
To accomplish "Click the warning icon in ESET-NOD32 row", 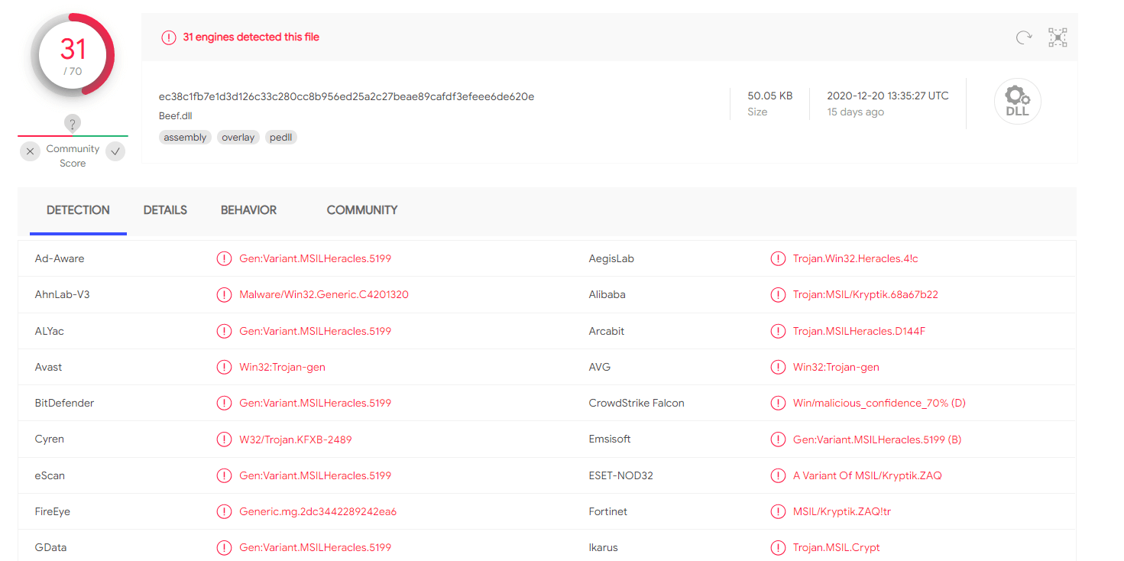I will point(778,475).
